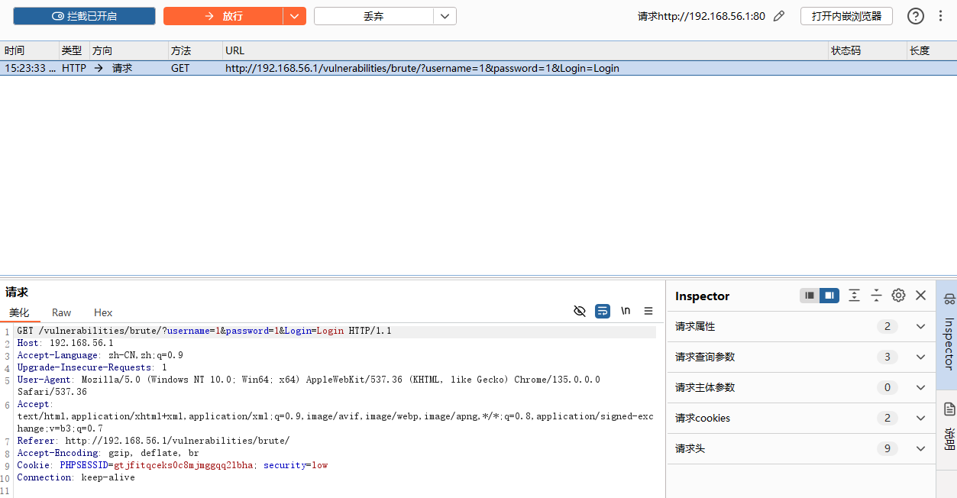Click the 请求 panel title
Screen dimensions: 957x498
17,293
